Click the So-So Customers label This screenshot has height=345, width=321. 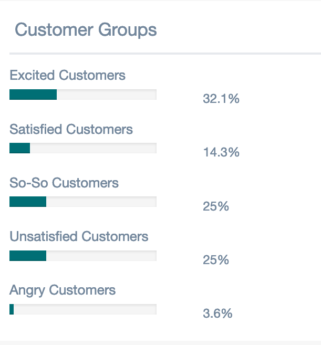(x=64, y=183)
